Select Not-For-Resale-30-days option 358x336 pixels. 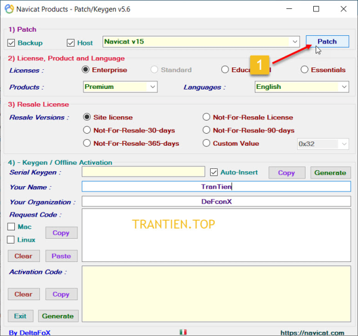coord(87,130)
